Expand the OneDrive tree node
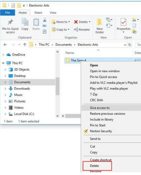Viewport: 141px width, 175px height. point(3,55)
